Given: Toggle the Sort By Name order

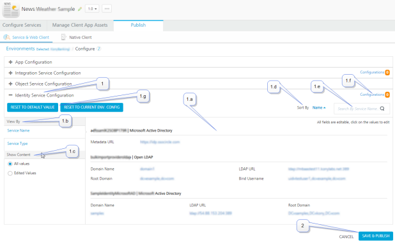Looking at the screenshot, I should pos(319,107).
